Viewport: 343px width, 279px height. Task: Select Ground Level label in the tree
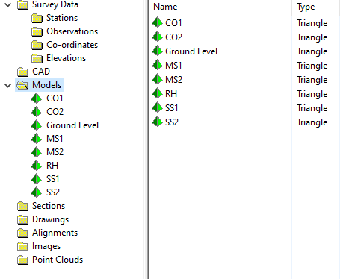pos(72,125)
